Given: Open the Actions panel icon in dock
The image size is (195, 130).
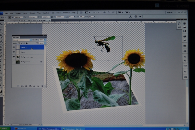Looking at the screenshot, I should [179, 27].
